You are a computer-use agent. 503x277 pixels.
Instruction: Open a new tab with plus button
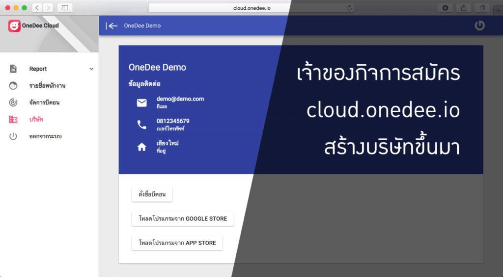[498, 11]
